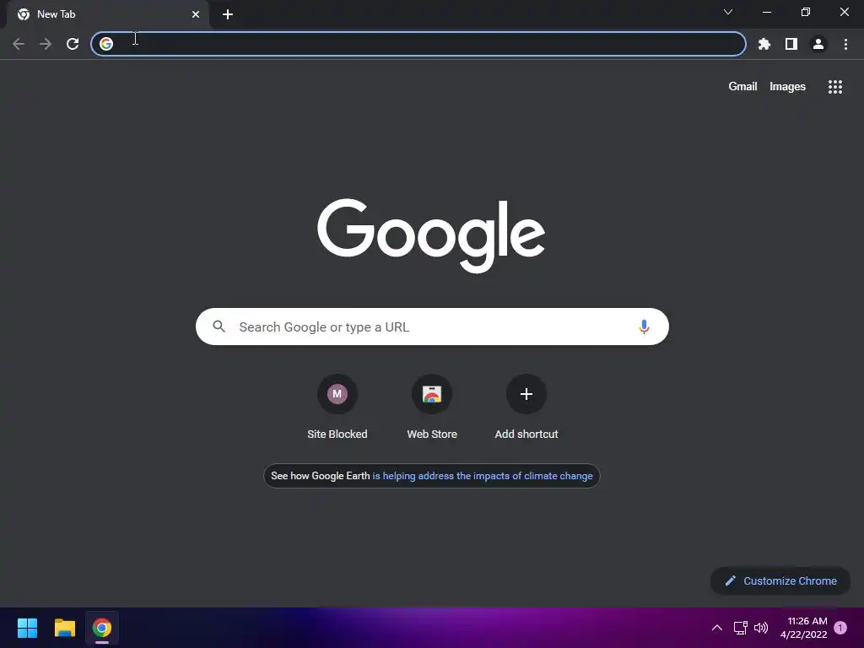864x648 pixels.
Task: Open the Chrome profile avatar
Action: (x=818, y=44)
